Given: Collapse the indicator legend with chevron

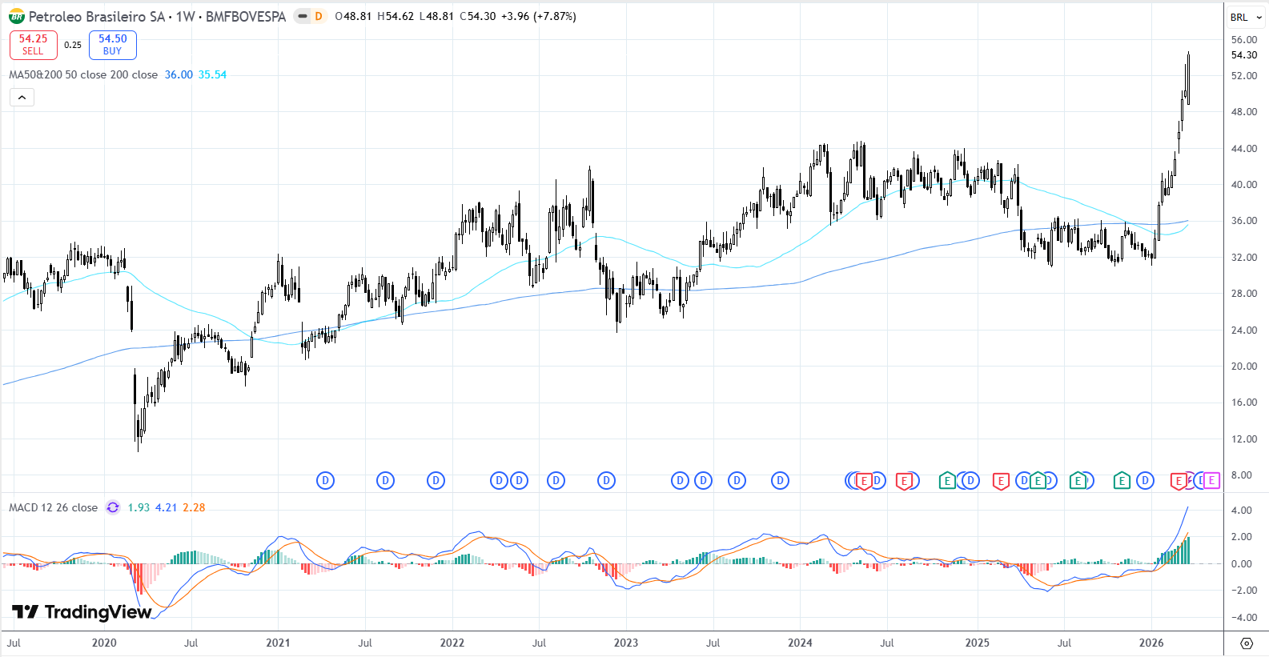Looking at the screenshot, I should [x=22, y=98].
